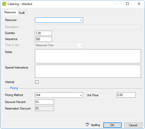Toggle the Internal checkbox
The image size is (145, 129).
click(37, 82)
